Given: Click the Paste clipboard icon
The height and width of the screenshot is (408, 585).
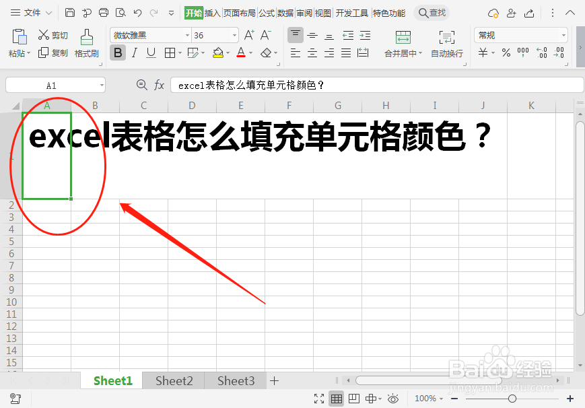Looking at the screenshot, I should click(20, 37).
